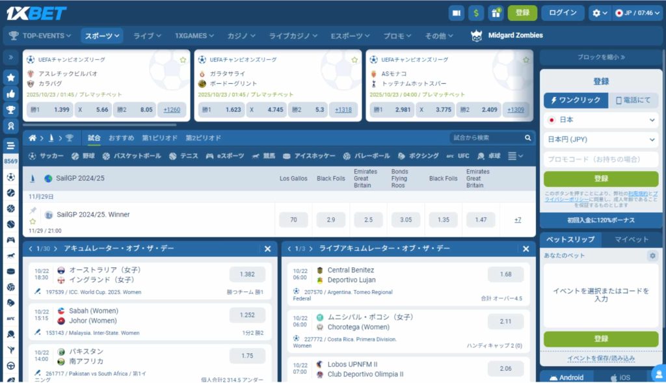Click bet slip settings gear icon

coord(652,256)
